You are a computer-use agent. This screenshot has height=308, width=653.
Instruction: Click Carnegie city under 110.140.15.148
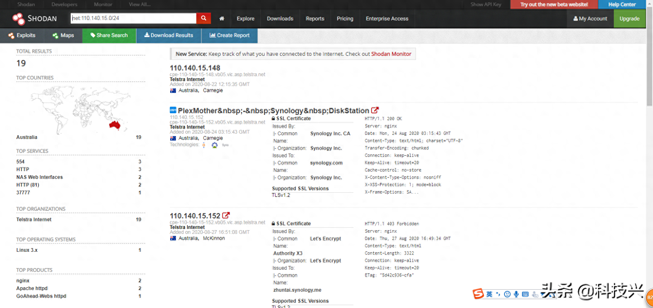point(213,90)
